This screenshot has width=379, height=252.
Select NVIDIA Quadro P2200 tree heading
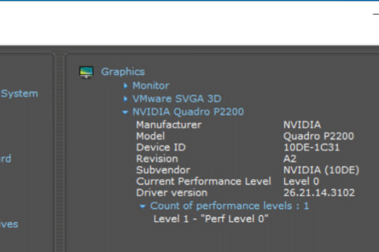[x=188, y=112]
